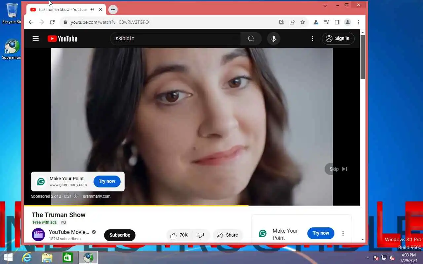Open Action Center flag icon
423x264 pixels.
(376, 258)
